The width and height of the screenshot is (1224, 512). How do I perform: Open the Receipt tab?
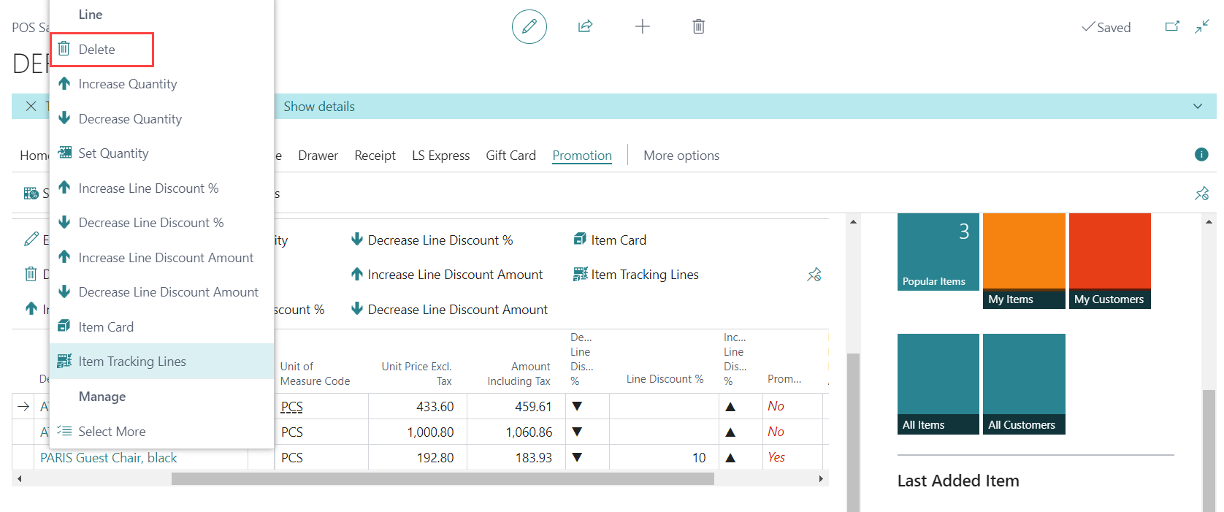[375, 156]
